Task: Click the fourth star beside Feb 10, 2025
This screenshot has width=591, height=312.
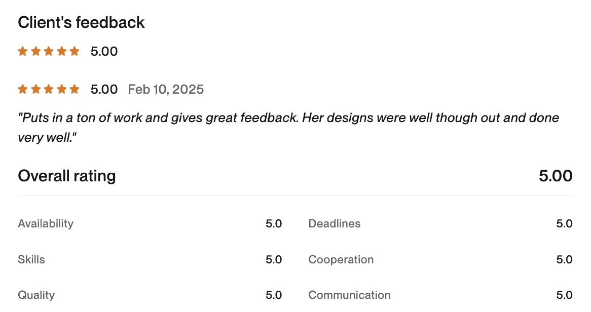Action: [x=62, y=90]
